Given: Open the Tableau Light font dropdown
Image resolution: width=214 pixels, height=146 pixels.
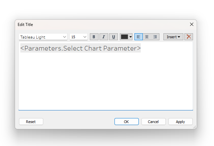Looking at the screenshot, I should pyautogui.click(x=43, y=37).
